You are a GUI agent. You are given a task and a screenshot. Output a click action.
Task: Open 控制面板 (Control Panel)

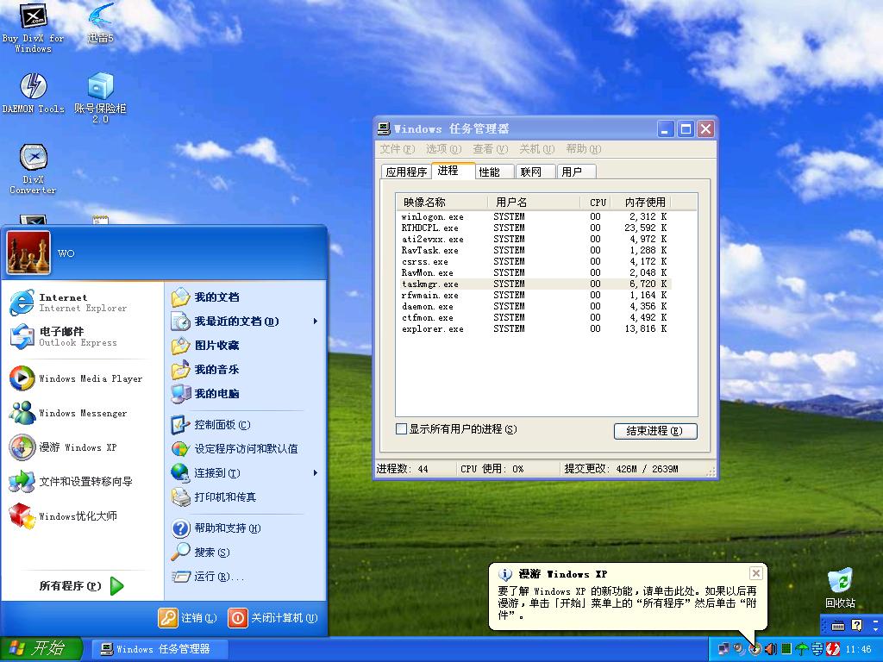click(211, 424)
